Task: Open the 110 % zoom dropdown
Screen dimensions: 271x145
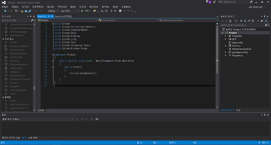Action: 43,110
